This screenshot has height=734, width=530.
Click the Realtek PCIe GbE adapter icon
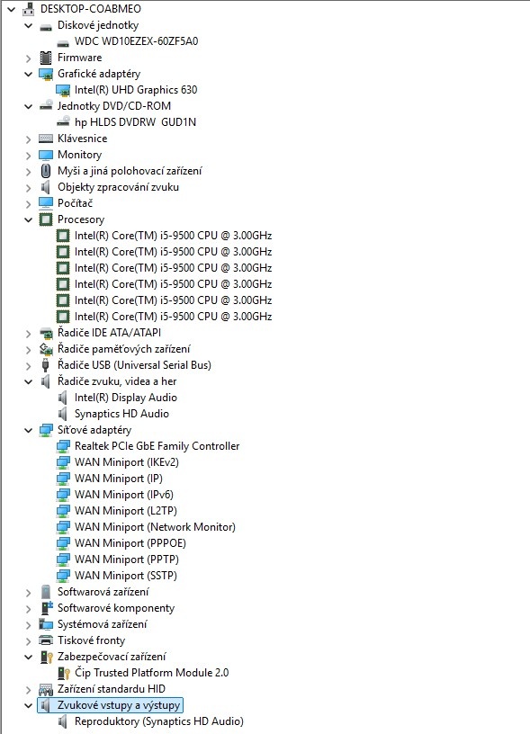click(x=63, y=446)
